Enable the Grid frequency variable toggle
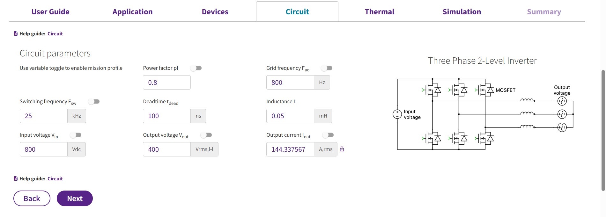Screen dimensions: 606x217 [327, 68]
